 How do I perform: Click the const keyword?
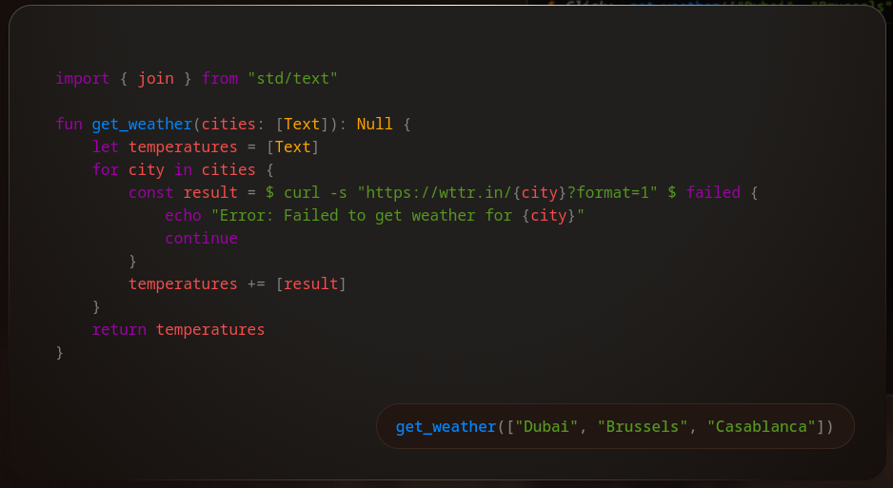tap(150, 192)
